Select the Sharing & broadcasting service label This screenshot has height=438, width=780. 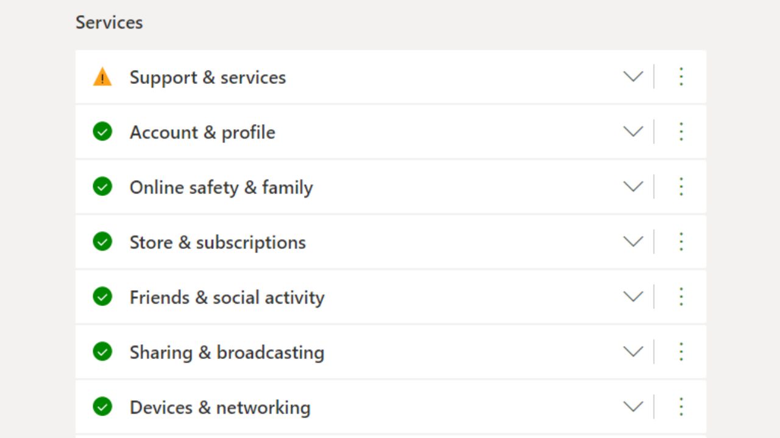click(x=227, y=352)
